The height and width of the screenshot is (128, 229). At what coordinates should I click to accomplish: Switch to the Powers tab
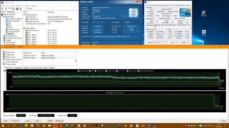pyautogui.click(x=40, y=68)
